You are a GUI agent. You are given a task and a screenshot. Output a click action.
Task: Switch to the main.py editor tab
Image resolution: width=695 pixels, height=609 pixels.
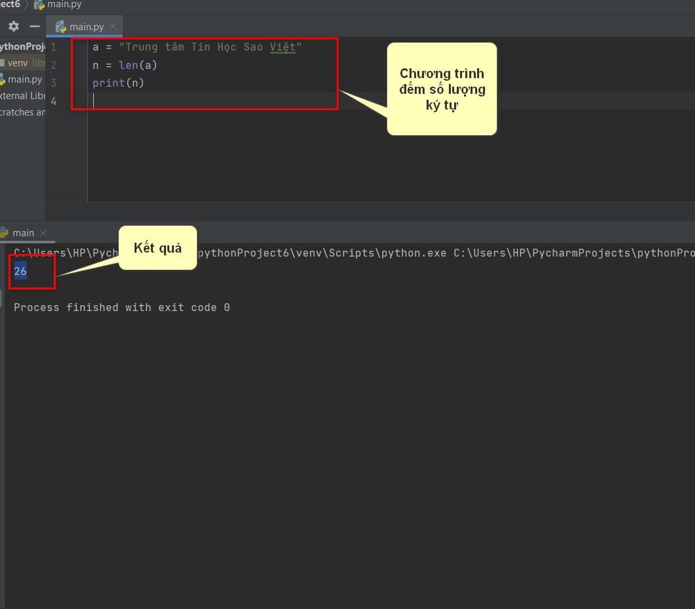pyautogui.click(x=85, y=27)
